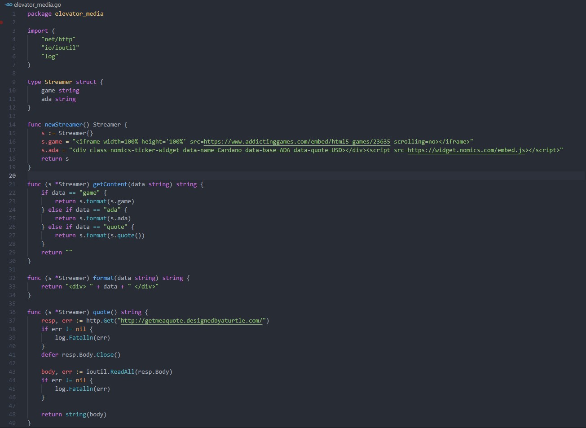The width and height of the screenshot is (586, 428).
Task: Click the "ada" string literal on line 24
Action: coord(112,210)
